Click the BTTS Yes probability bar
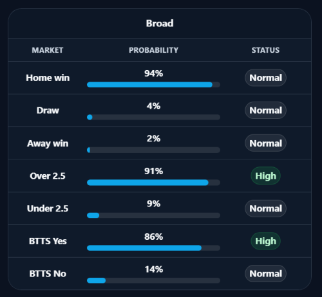Image resolution: width=322 pixels, height=297 pixels. [x=153, y=248]
